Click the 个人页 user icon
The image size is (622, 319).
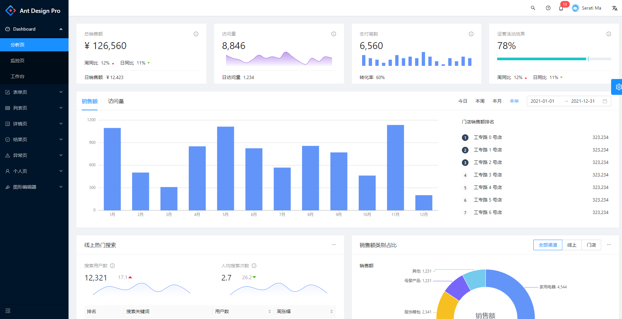point(8,171)
